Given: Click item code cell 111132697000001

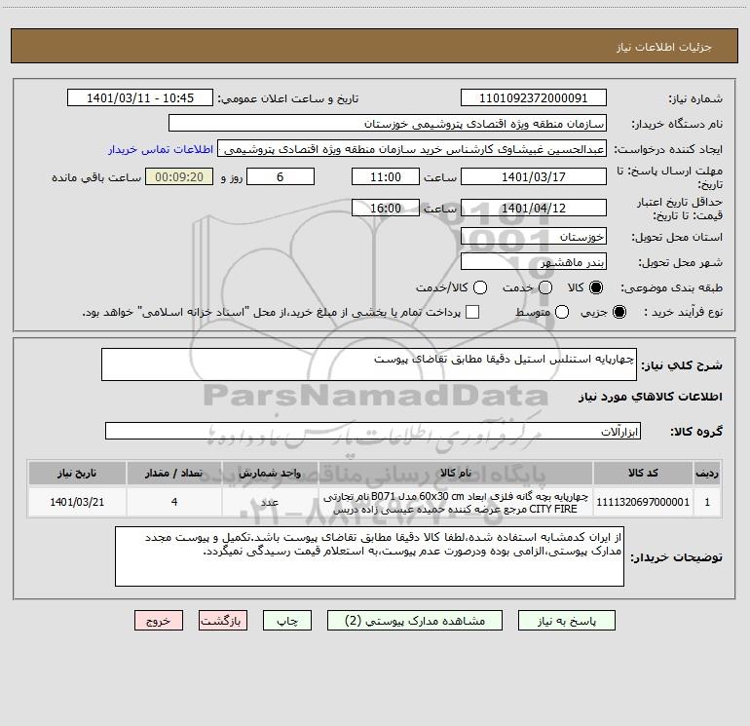Looking at the screenshot, I should pyautogui.click(x=643, y=502).
